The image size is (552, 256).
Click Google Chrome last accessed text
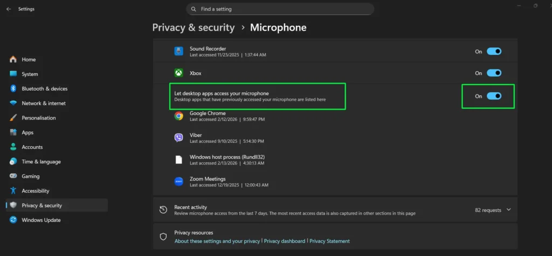coord(227,119)
